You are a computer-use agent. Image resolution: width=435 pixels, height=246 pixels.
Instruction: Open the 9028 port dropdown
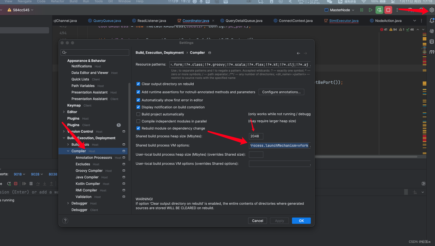point(37,174)
